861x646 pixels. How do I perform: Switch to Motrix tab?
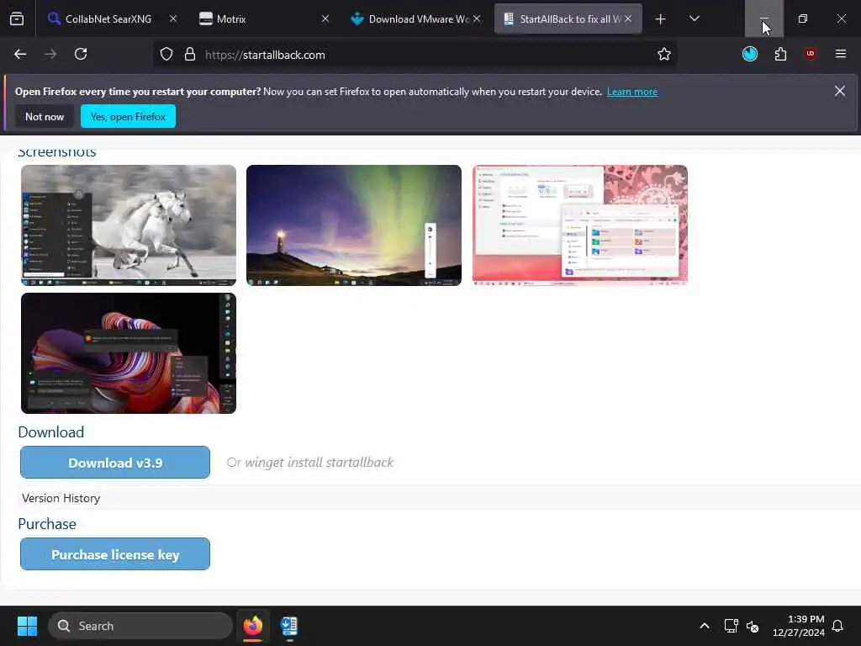265,19
